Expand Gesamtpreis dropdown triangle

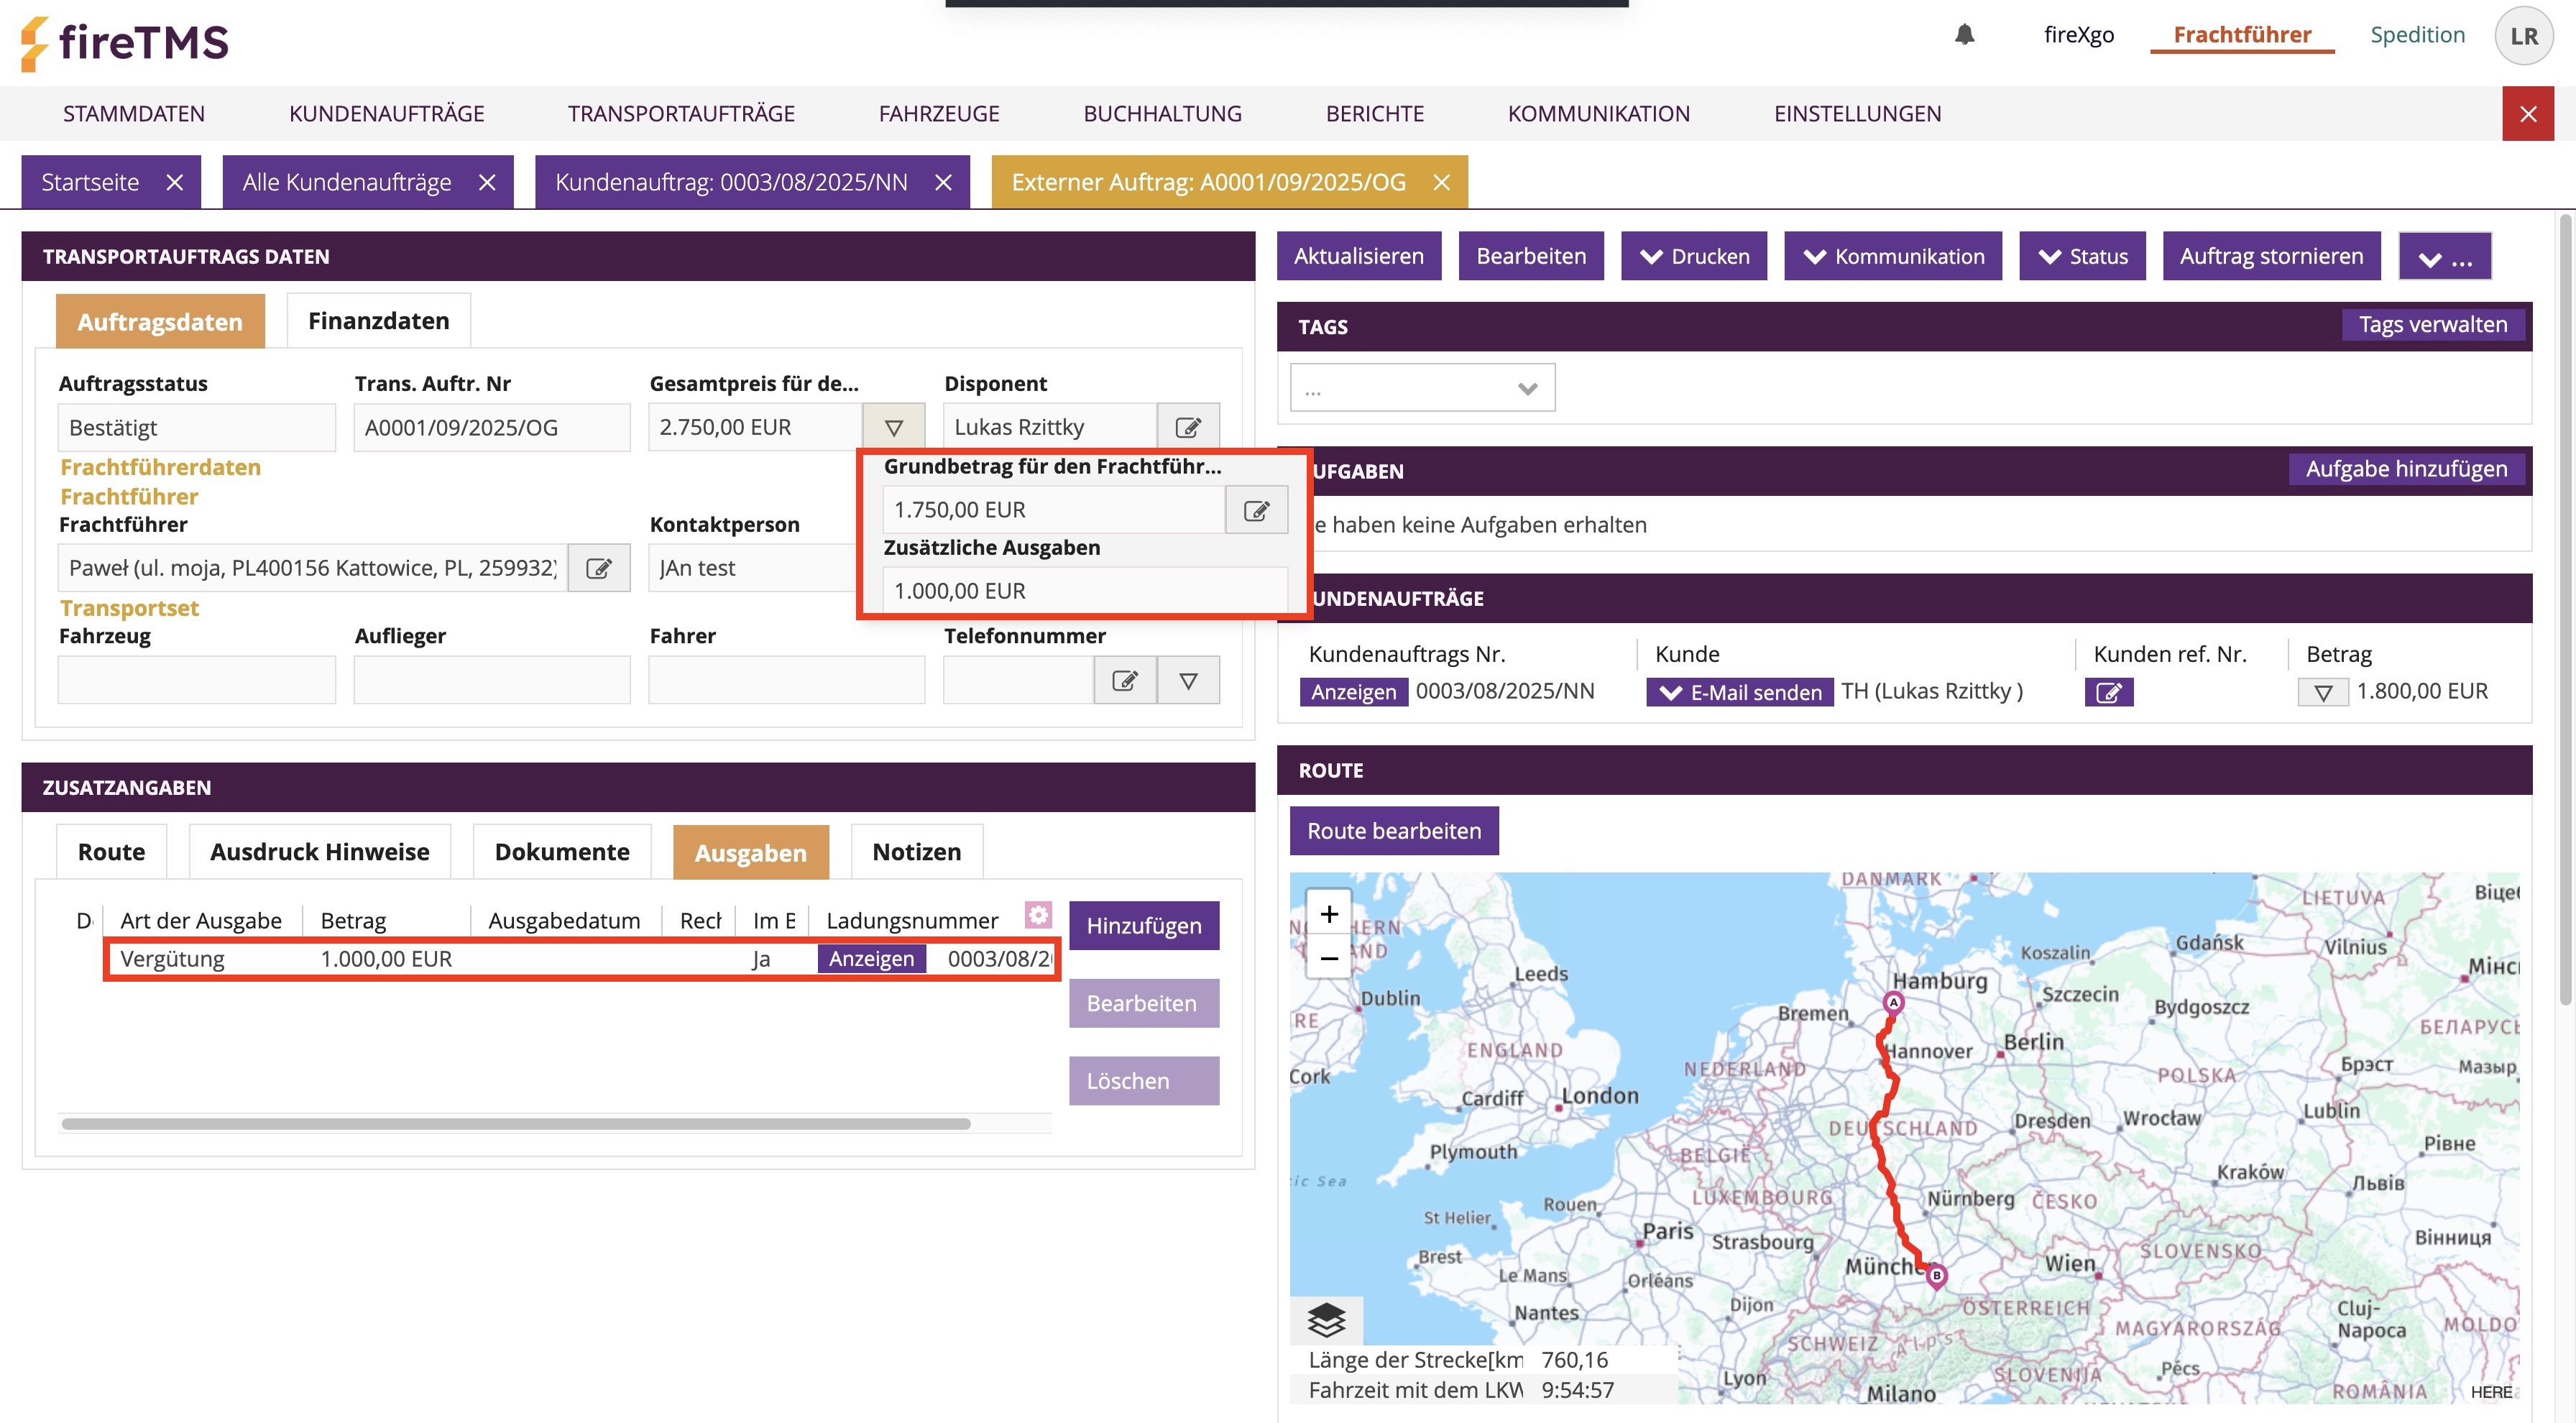(894, 428)
